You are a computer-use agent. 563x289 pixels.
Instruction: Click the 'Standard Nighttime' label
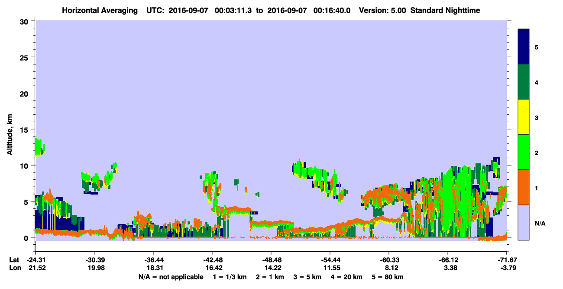point(445,10)
